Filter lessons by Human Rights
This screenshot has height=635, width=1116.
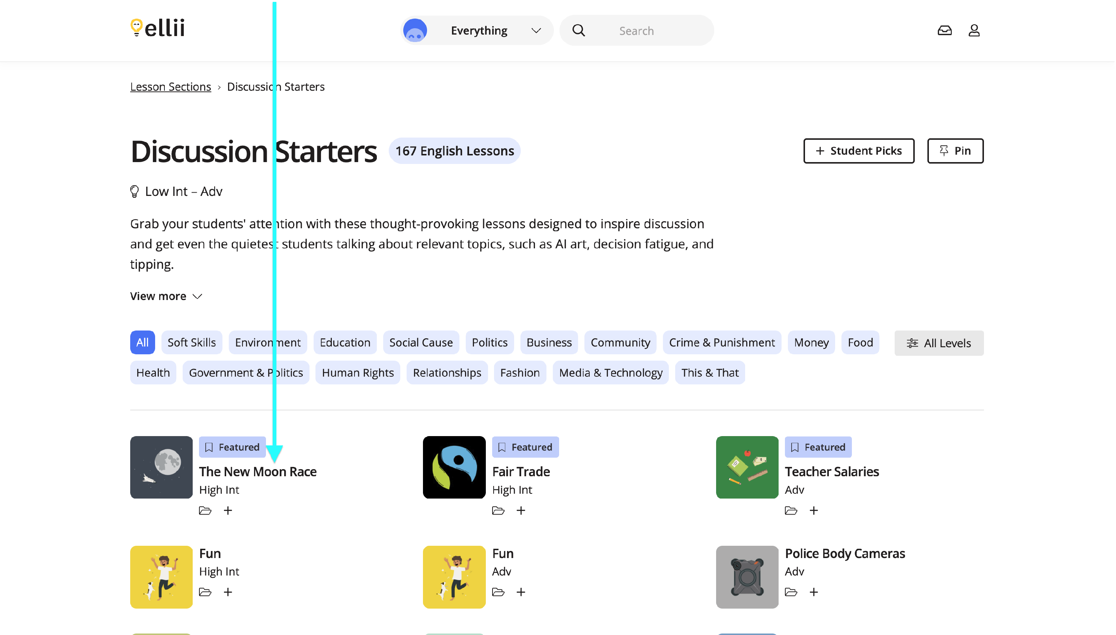pos(358,373)
